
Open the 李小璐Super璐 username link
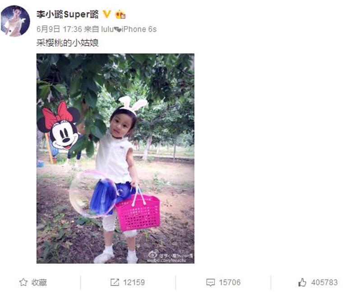(67, 14)
